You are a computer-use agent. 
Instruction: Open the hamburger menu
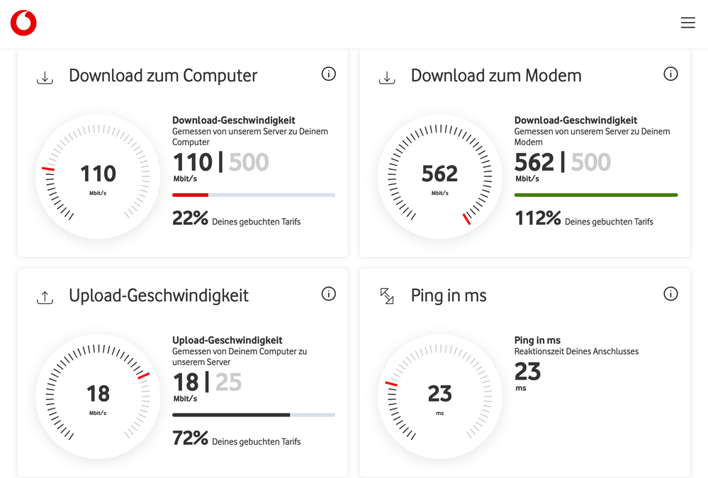pyautogui.click(x=687, y=23)
